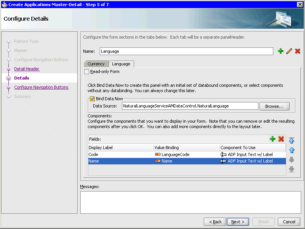Go to previous step with Back
305x229 pixels.
pyautogui.click(x=215, y=222)
